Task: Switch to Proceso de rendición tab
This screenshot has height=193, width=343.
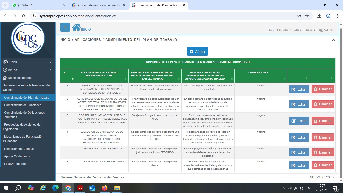Action: coord(98,5)
